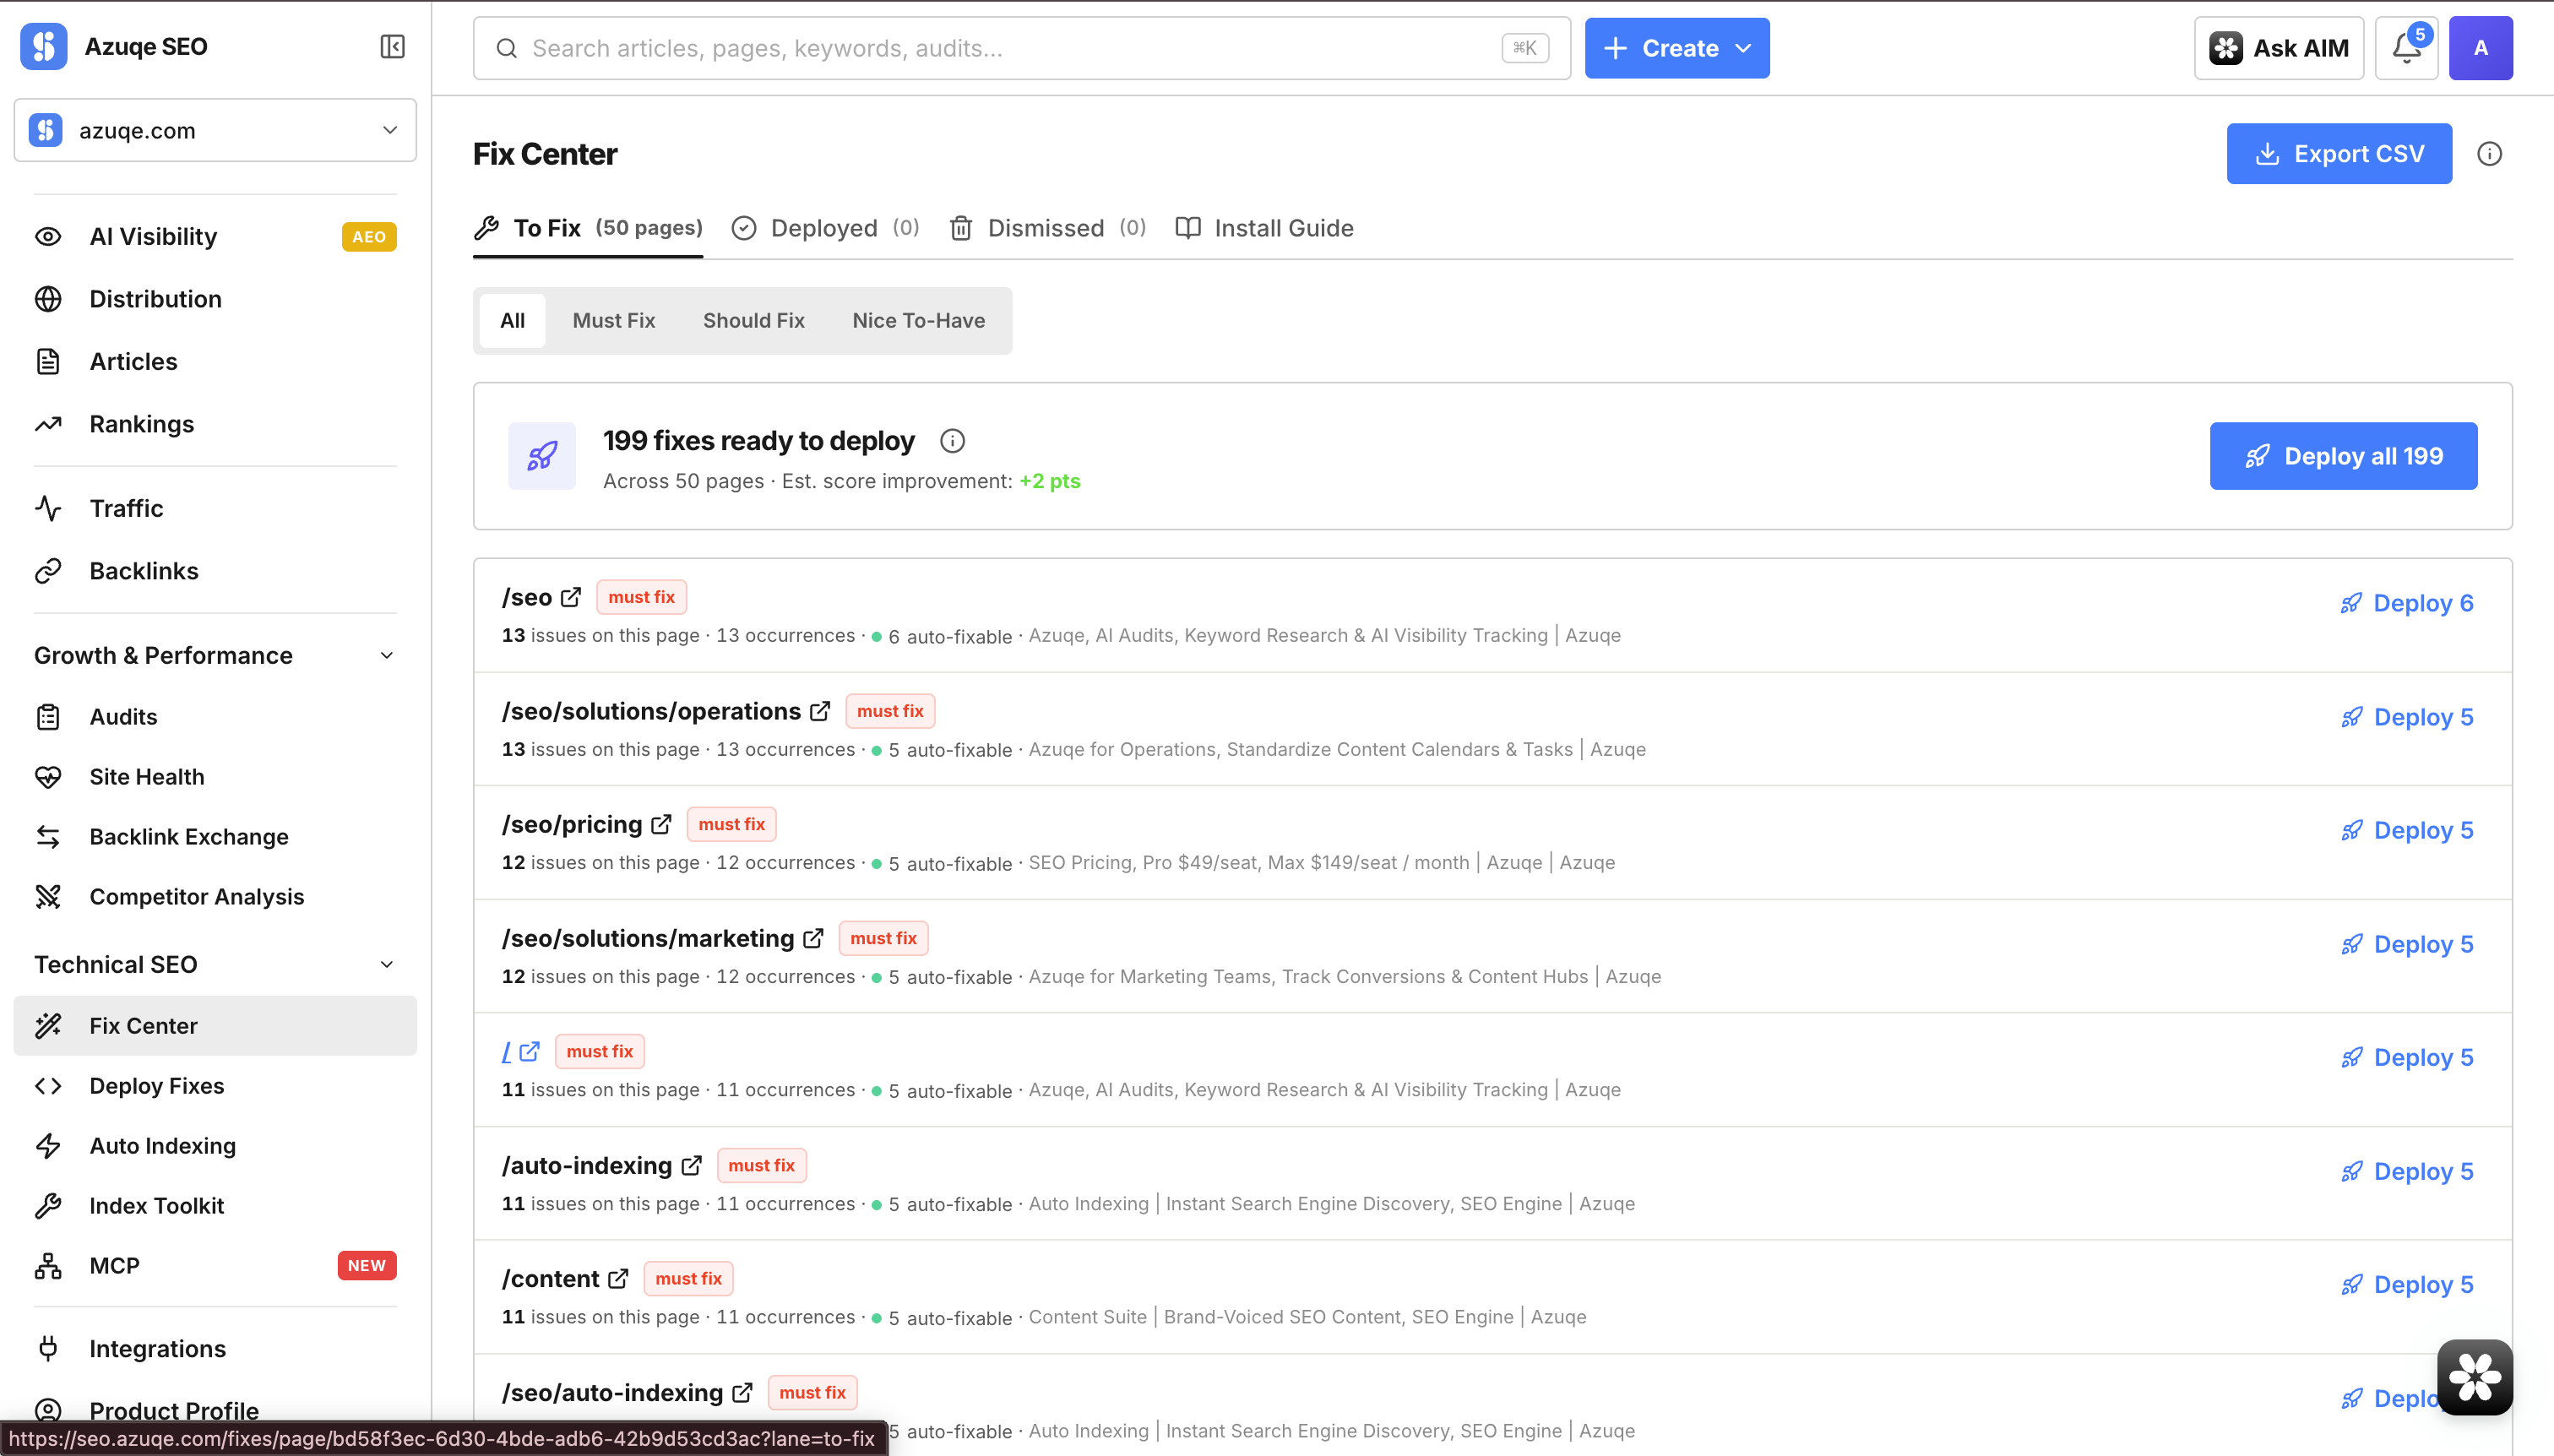Image resolution: width=2554 pixels, height=1456 pixels.
Task: Click the Azuqe SEO logo
Action: point(44,47)
